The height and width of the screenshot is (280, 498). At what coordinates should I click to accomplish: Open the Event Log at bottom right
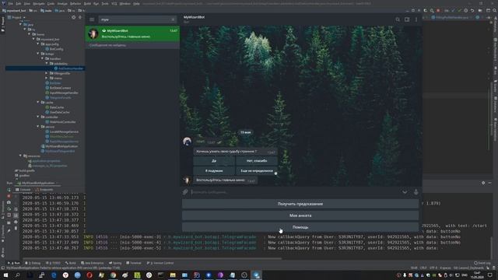coord(482,263)
